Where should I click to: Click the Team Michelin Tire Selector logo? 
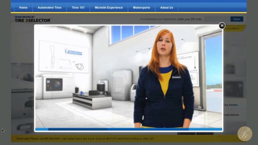pos(33,19)
